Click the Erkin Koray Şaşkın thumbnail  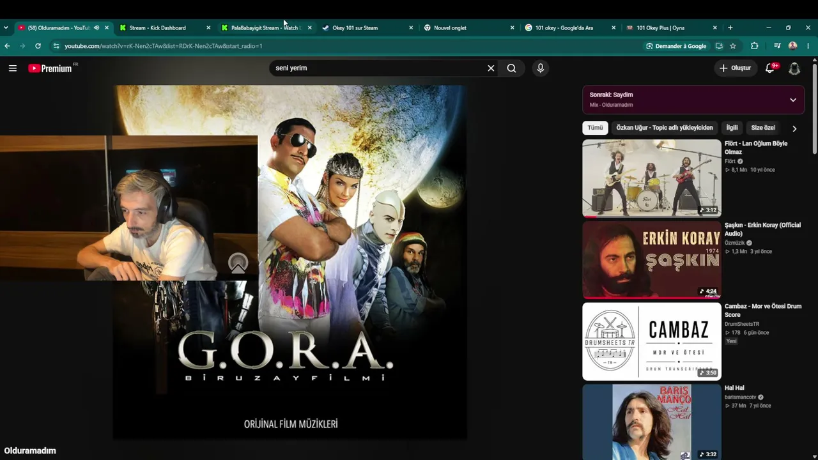(x=652, y=260)
